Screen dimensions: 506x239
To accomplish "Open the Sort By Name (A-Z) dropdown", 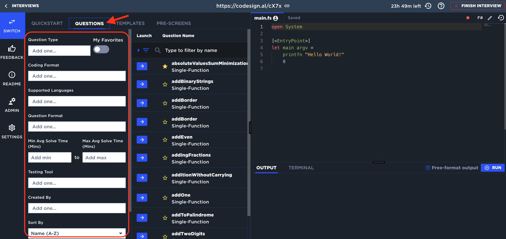I will [77, 233].
